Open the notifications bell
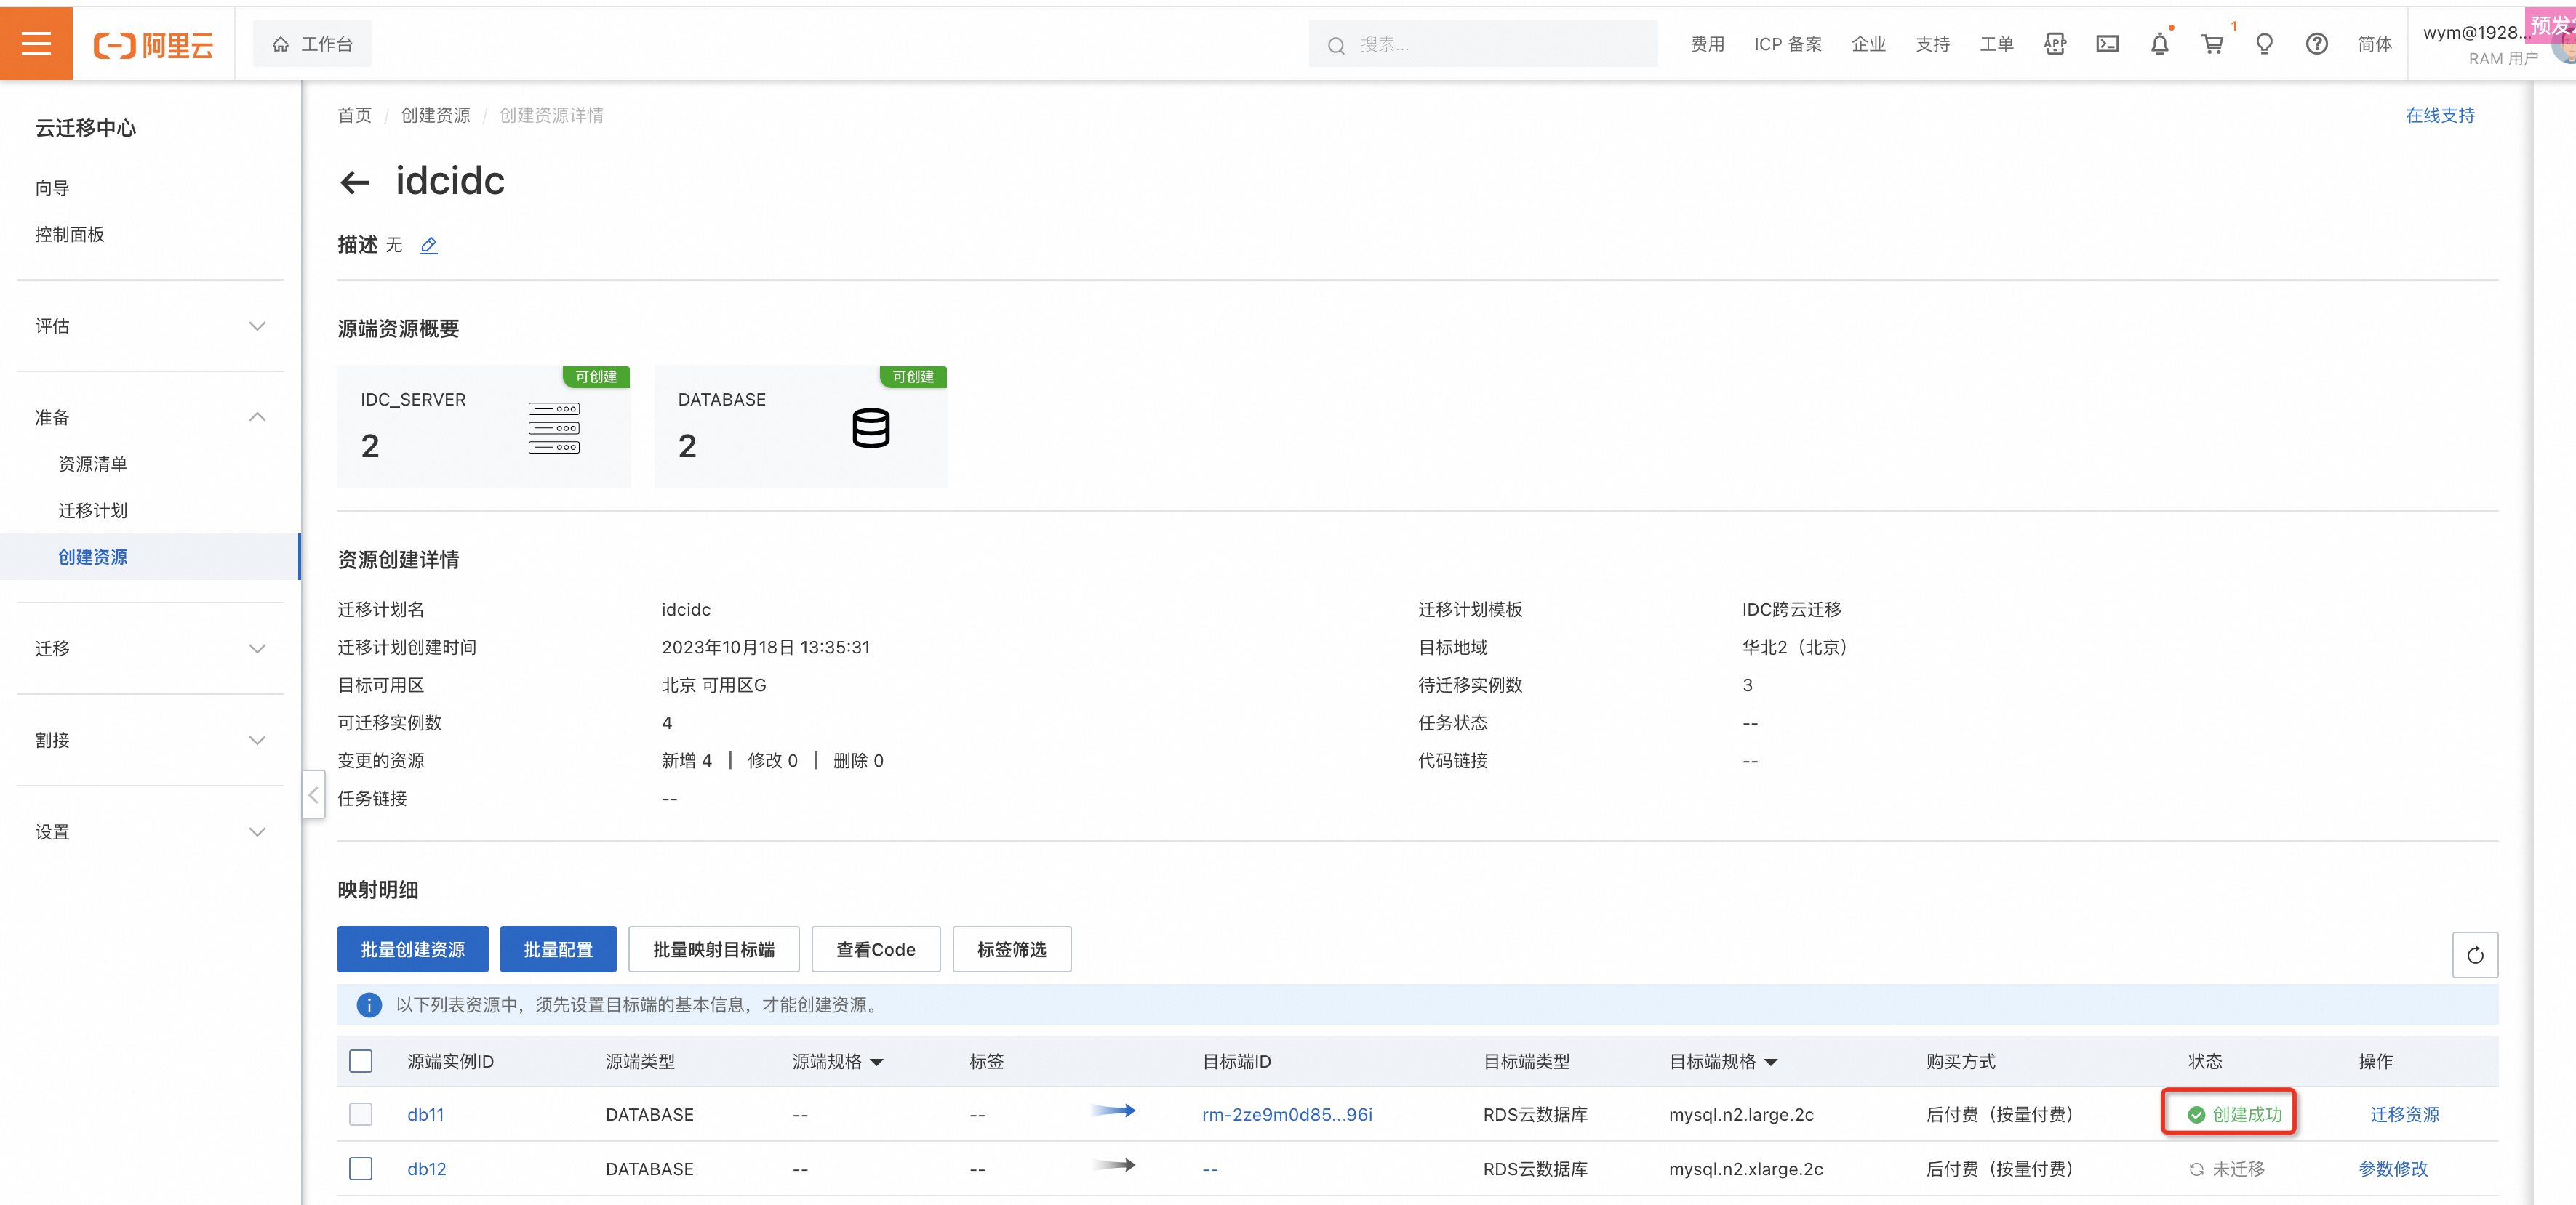The height and width of the screenshot is (1205, 2576). click(x=2159, y=44)
